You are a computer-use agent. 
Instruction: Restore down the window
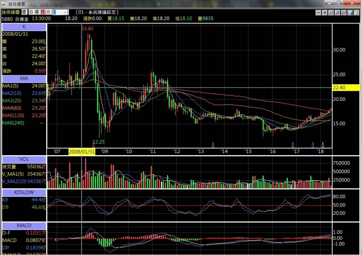[338, 3]
